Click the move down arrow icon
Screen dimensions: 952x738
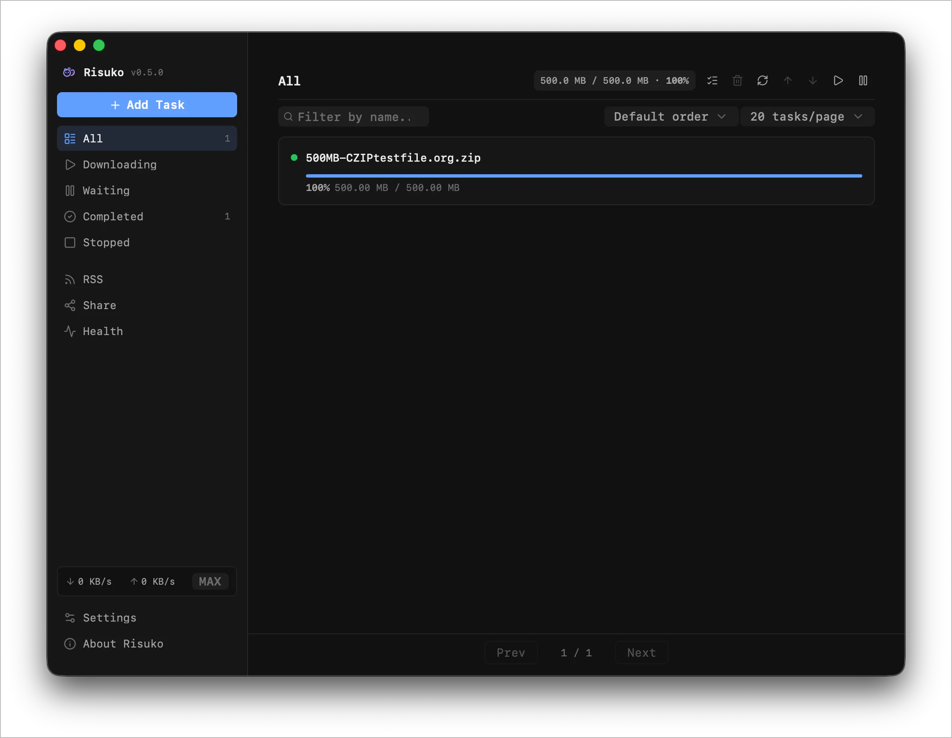[812, 80]
